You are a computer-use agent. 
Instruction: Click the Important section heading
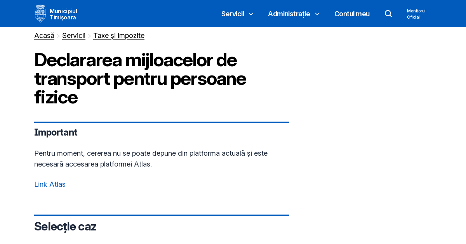pyautogui.click(x=56, y=132)
